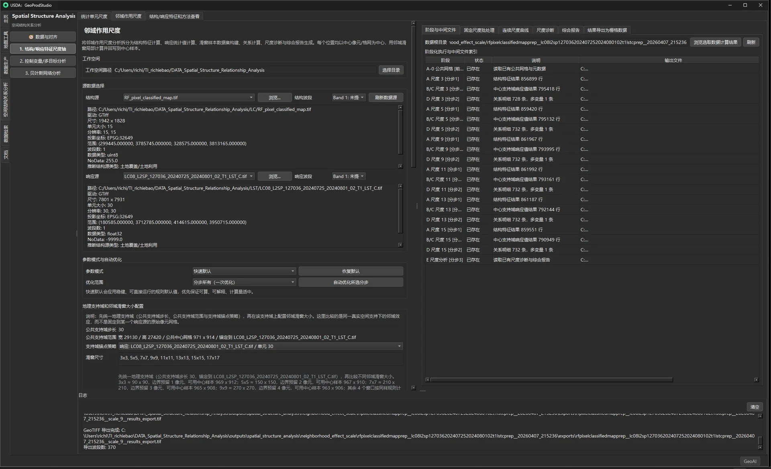
Task: Click the 数据根目录 path field
Action: tap(567, 42)
